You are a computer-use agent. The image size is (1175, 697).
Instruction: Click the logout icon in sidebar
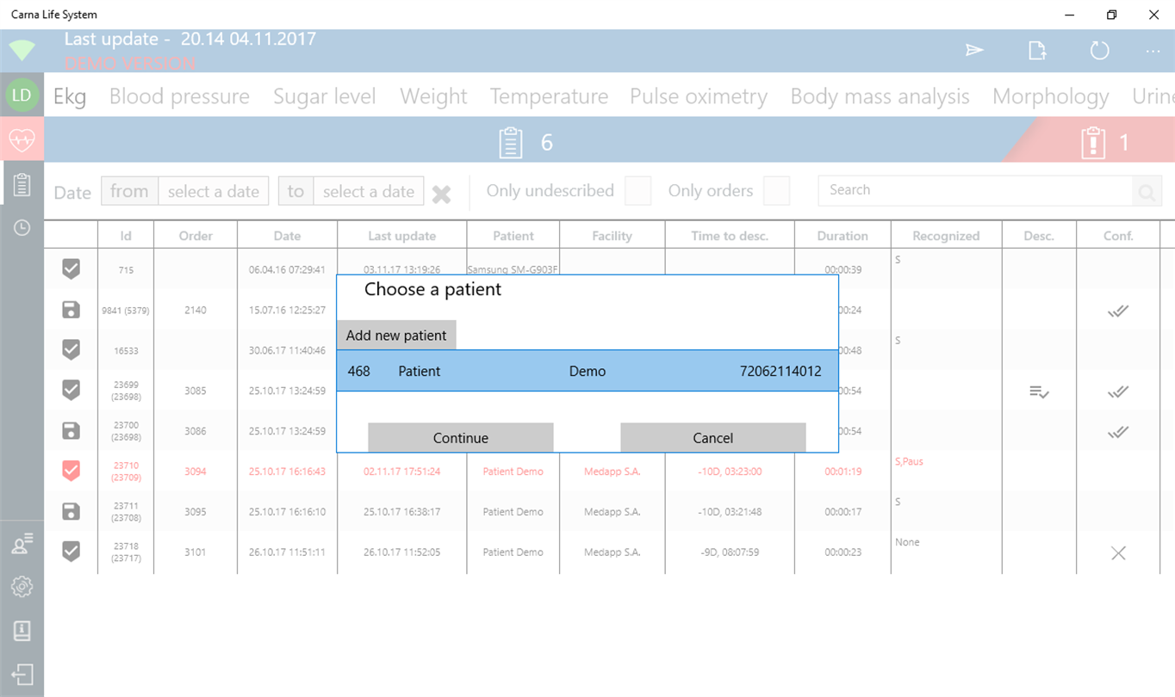tap(22, 675)
